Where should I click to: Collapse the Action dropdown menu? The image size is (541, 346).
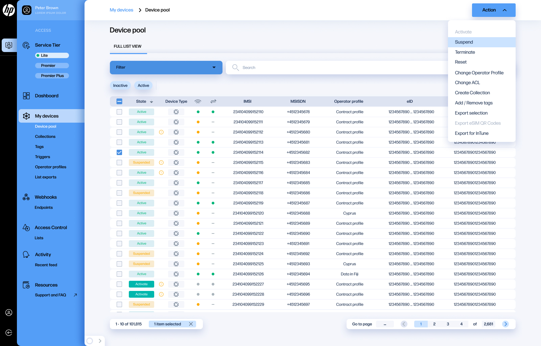coord(493,10)
